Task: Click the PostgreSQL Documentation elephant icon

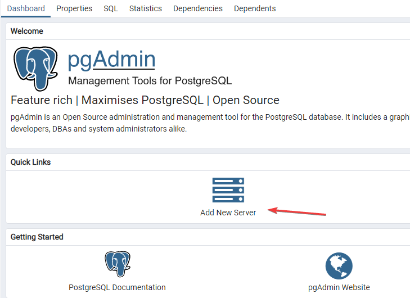Action: (x=118, y=264)
